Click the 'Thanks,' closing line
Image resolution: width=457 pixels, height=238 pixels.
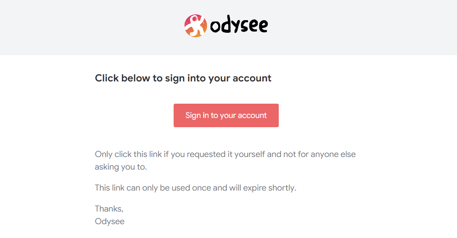coord(109,209)
